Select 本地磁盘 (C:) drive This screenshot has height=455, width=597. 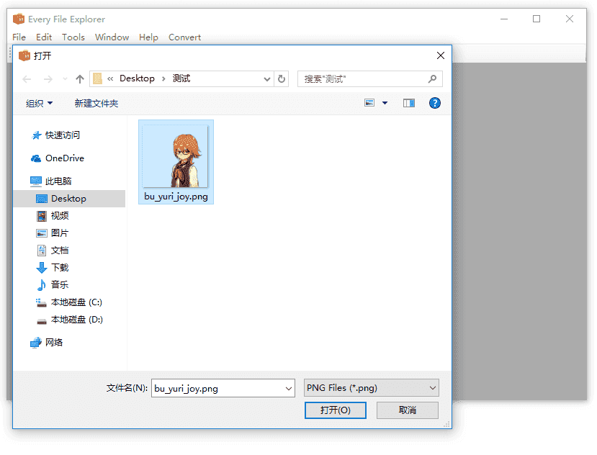point(69,302)
